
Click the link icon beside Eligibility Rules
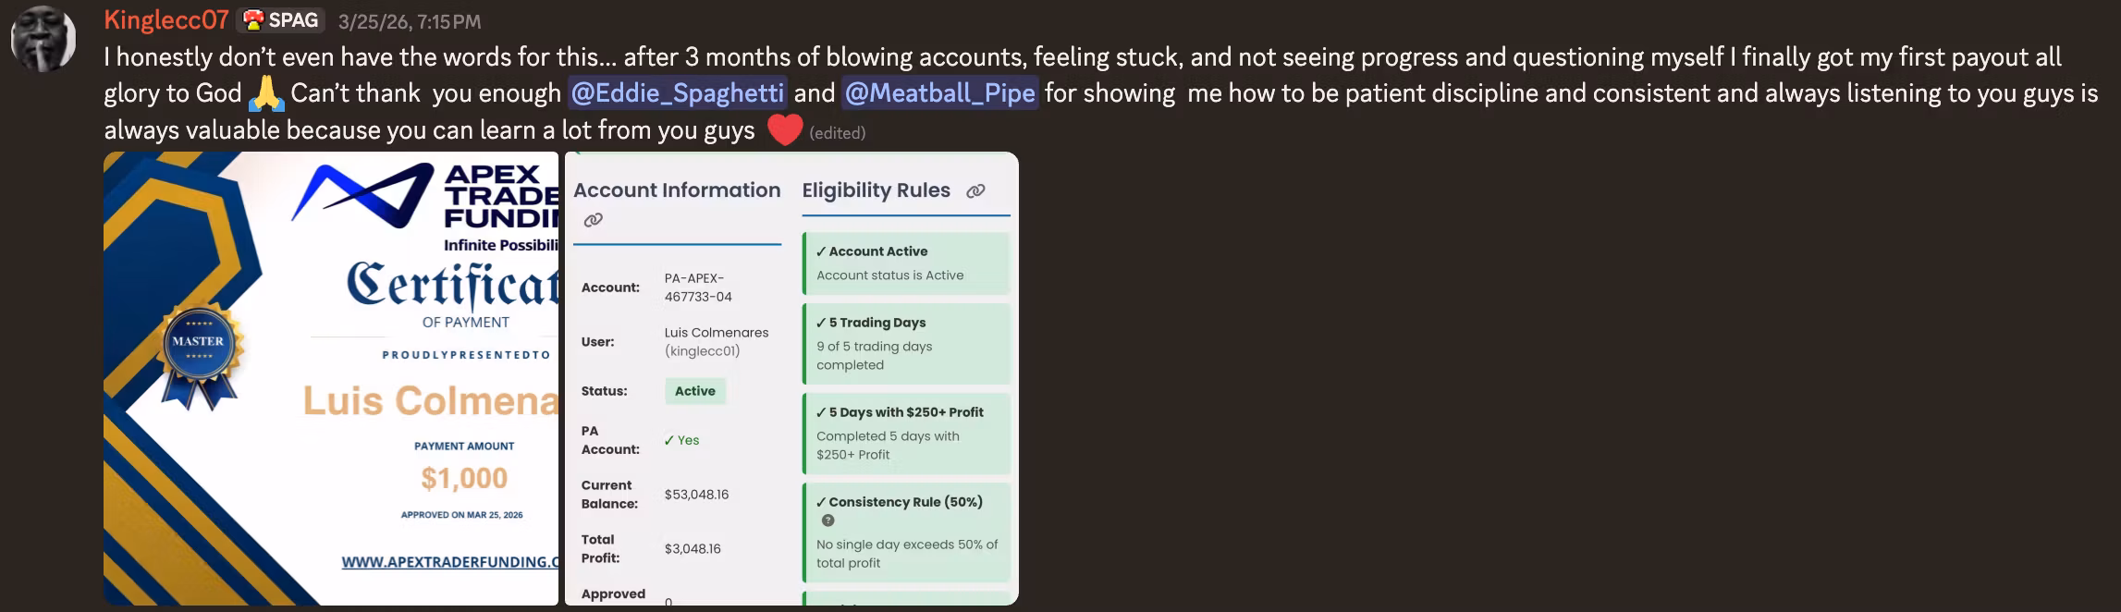click(x=975, y=191)
